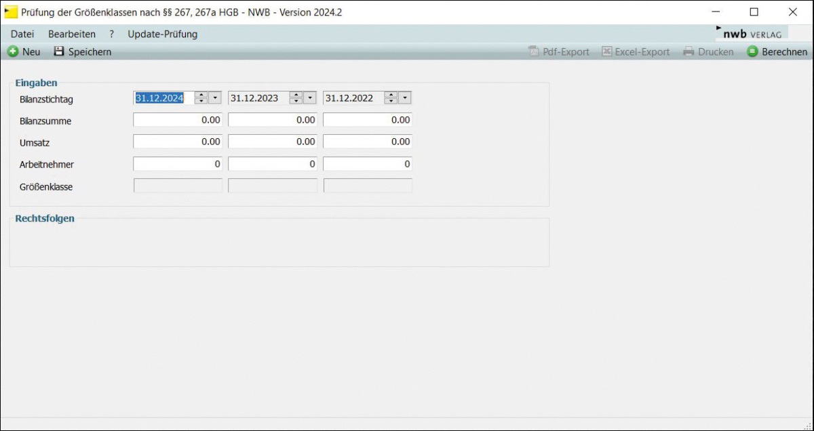Open the Datei menu
This screenshot has height=431, width=814.
(x=22, y=34)
